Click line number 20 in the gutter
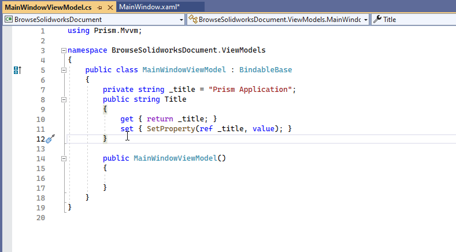This screenshot has width=456, height=252. 40,218
